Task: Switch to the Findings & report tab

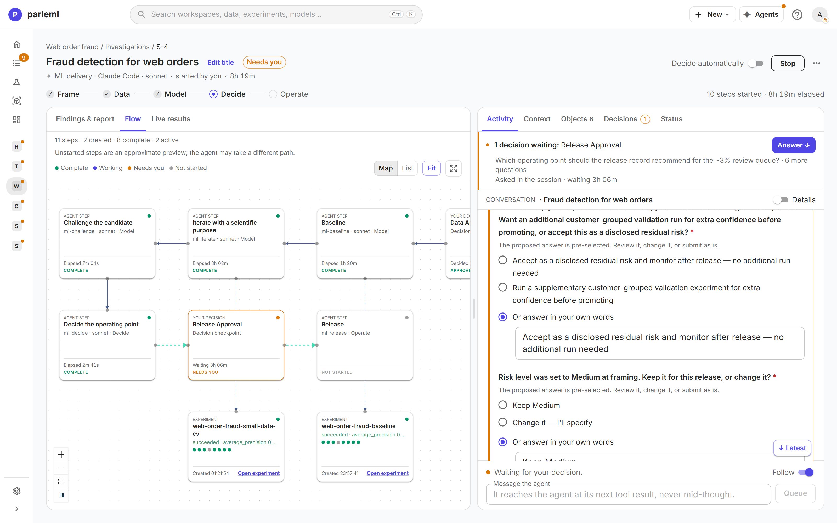Action: [x=85, y=119]
